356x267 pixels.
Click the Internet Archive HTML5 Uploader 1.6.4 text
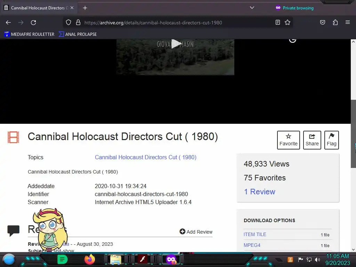point(143,202)
